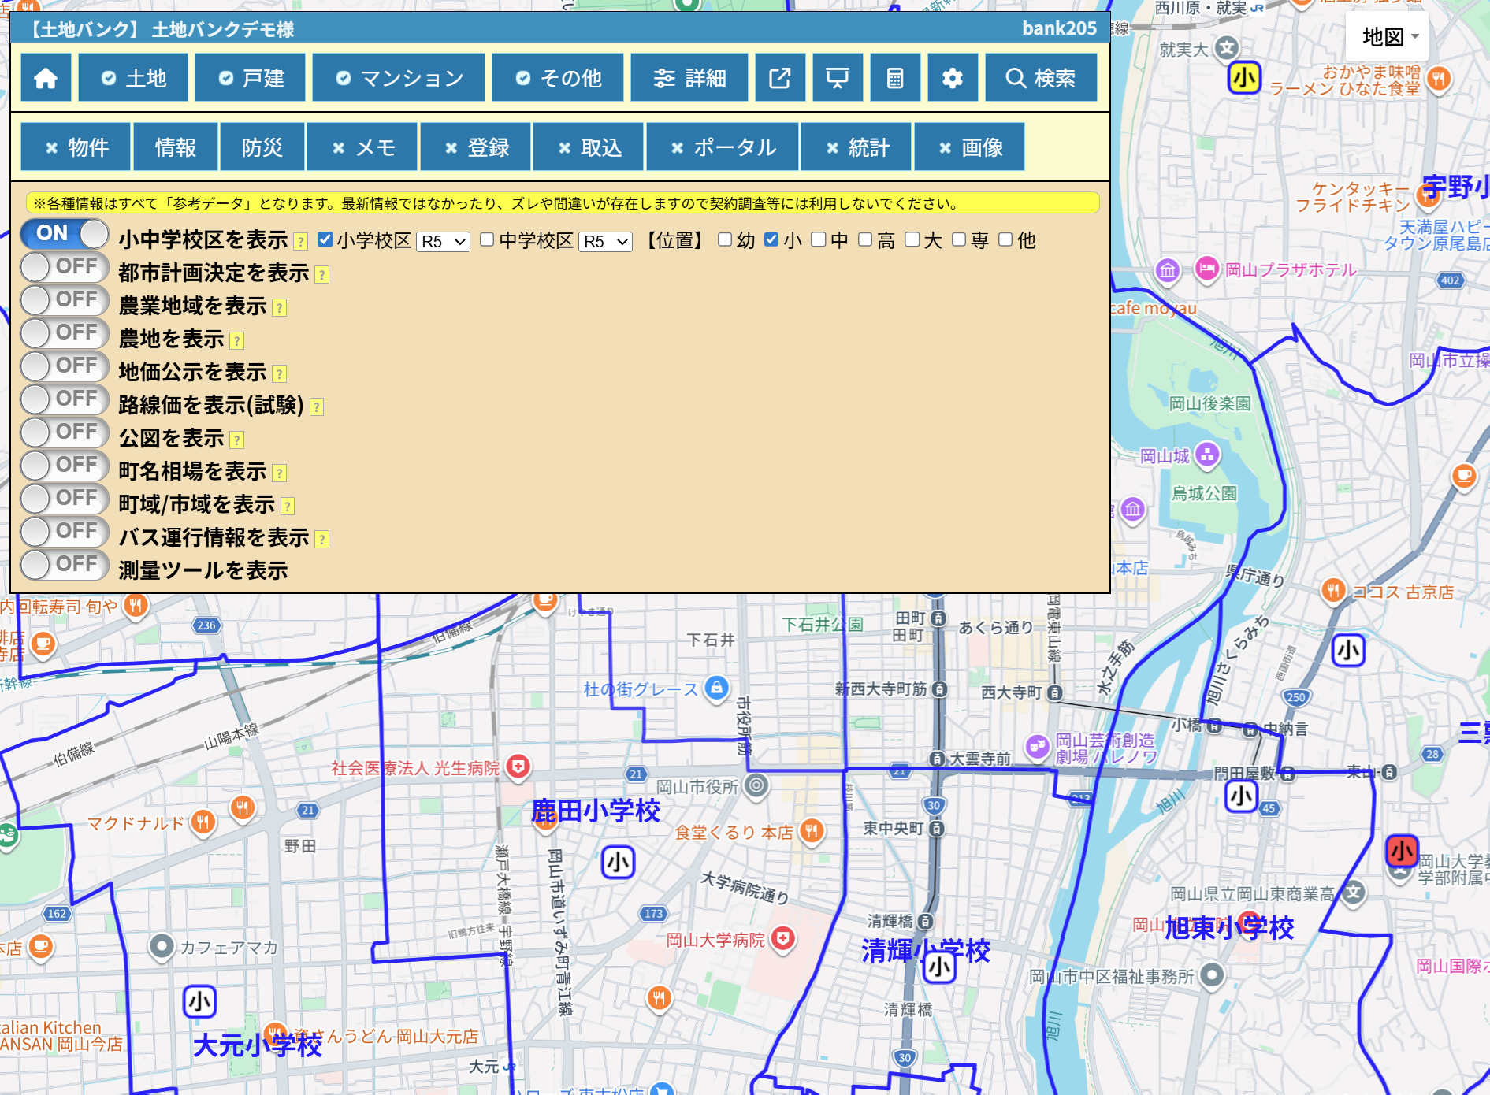Click the help icon beside 地価公示を表示
This screenshot has height=1095, width=1490.
tap(279, 373)
